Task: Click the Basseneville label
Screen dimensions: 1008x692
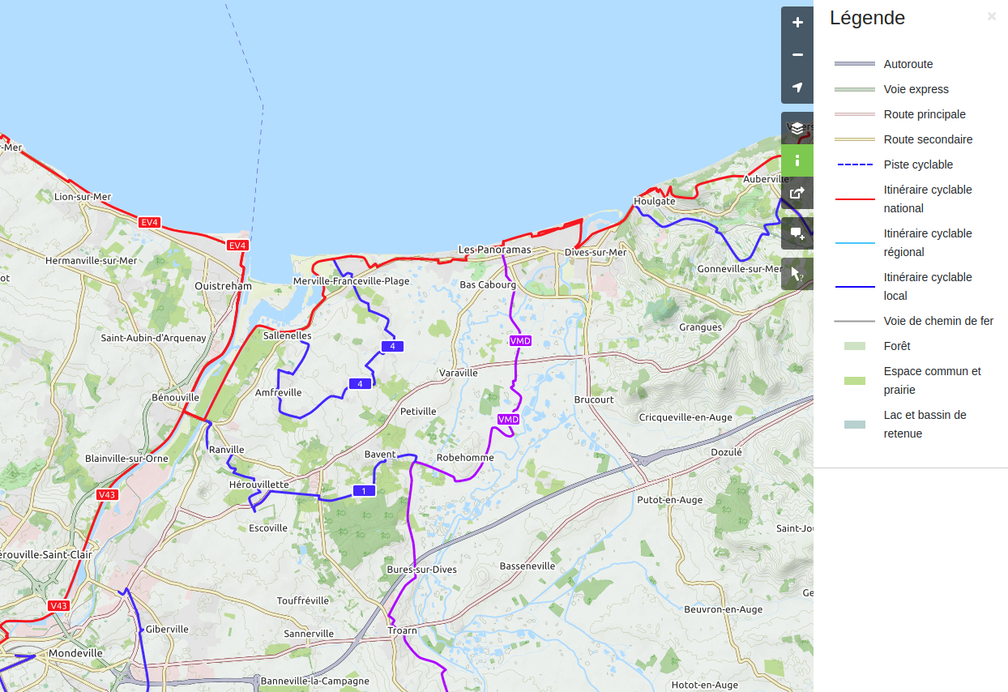Action: click(527, 566)
